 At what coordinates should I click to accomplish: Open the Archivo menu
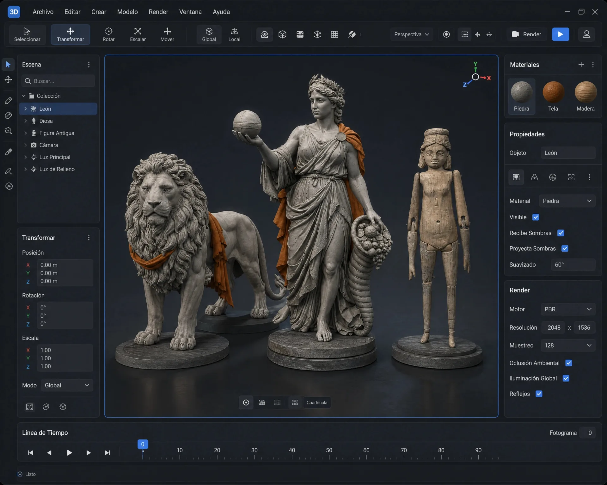click(43, 12)
